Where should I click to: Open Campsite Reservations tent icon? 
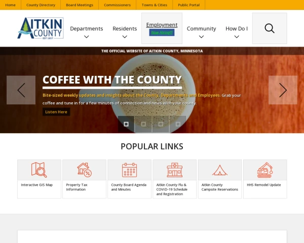pyautogui.click(x=220, y=170)
